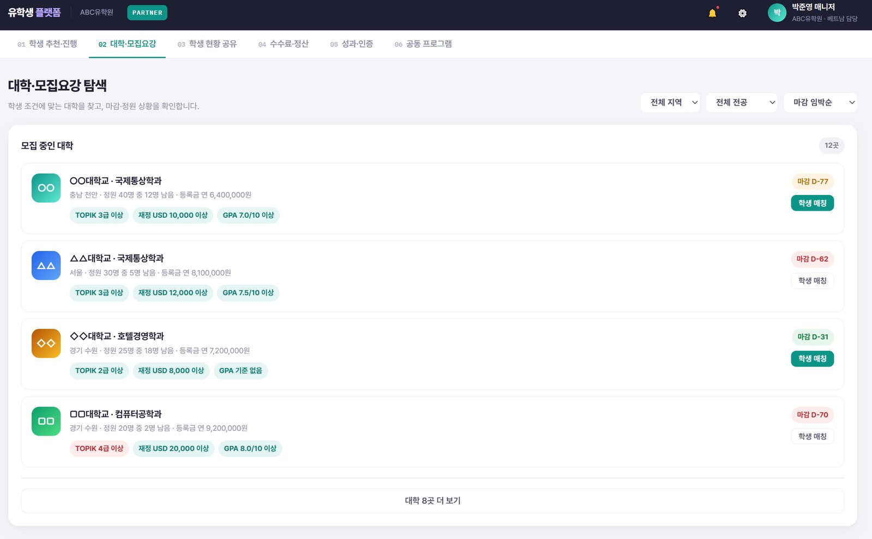Click 재정 USD 8,000 이상 tag

point(171,371)
